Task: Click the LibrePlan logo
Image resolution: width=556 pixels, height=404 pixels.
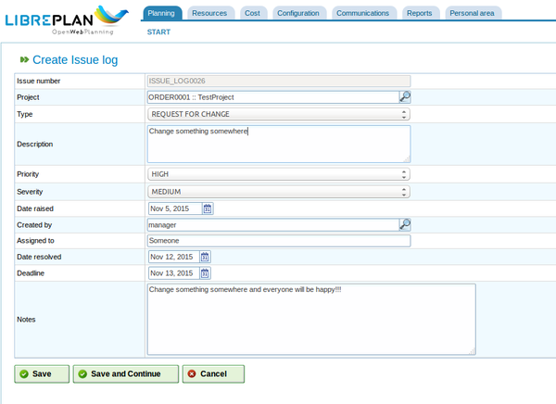Action: [x=67, y=20]
